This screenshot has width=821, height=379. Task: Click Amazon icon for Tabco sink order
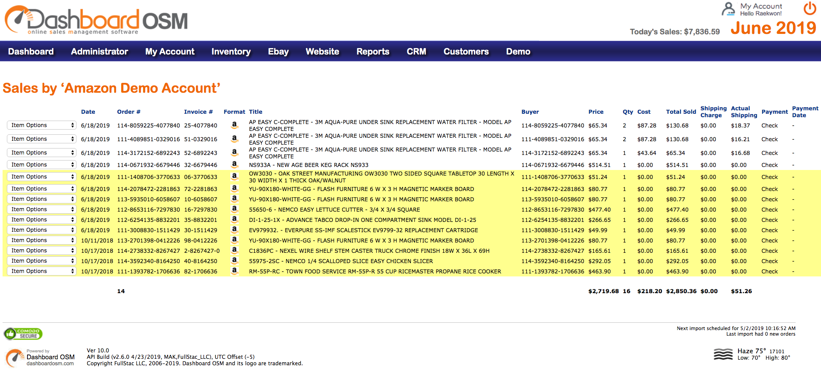pos(235,219)
